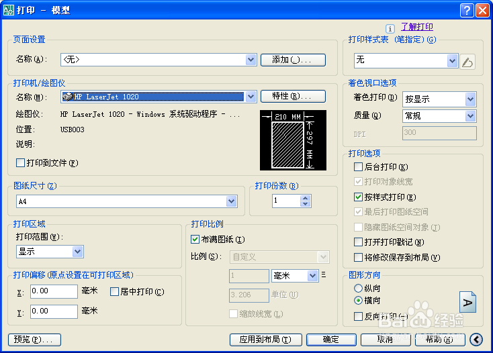Enable 居中打印 checkbox
The height and width of the screenshot is (353, 493).
pyautogui.click(x=114, y=292)
